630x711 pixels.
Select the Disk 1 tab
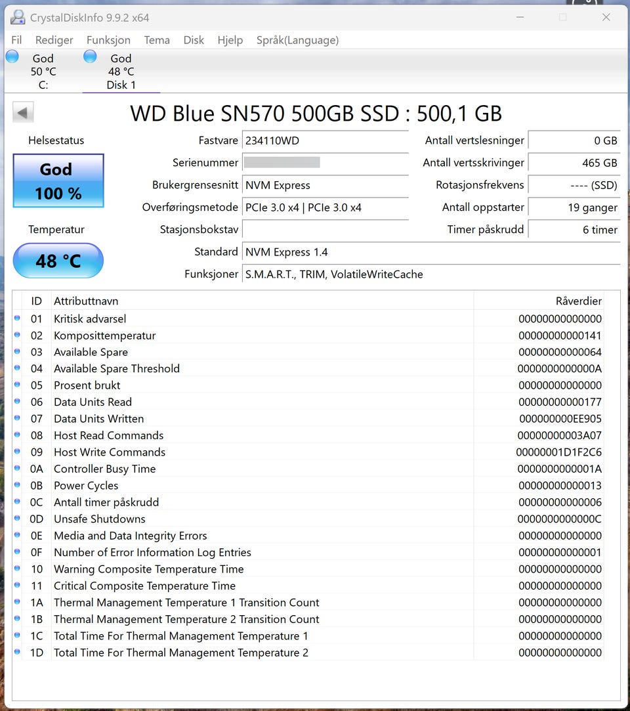pyautogui.click(x=121, y=71)
